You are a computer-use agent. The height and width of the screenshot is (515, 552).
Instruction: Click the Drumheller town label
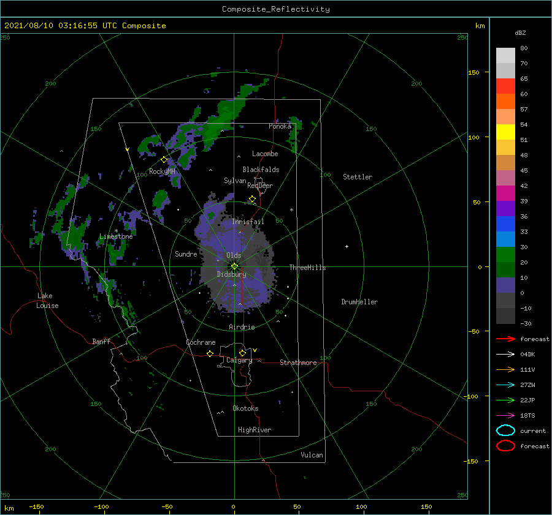pyautogui.click(x=359, y=302)
